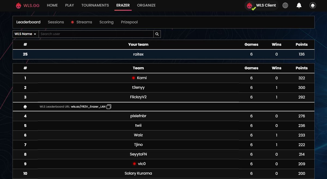Click FlickzyV2's 292 points value
This screenshot has width=327, height=179.
pyautogui.click(x=302, y=97)
